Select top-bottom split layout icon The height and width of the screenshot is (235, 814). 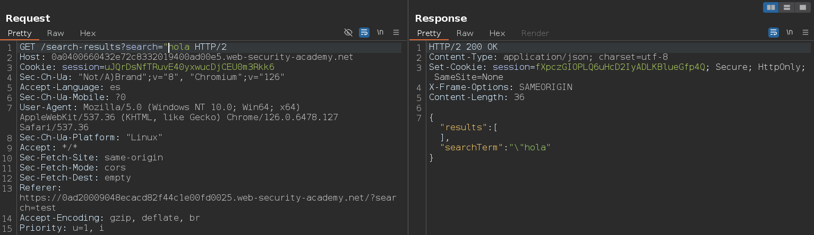coord(786,7)
